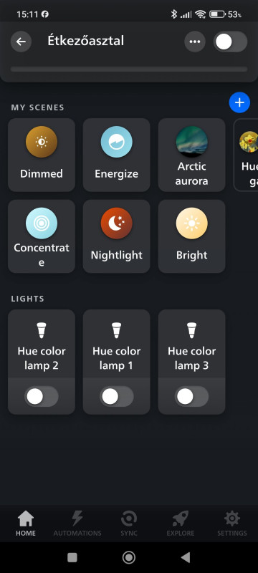The width and height of the screenshot is (258, 573).
Task: Open the Settings tab
Action: point(232,524)
